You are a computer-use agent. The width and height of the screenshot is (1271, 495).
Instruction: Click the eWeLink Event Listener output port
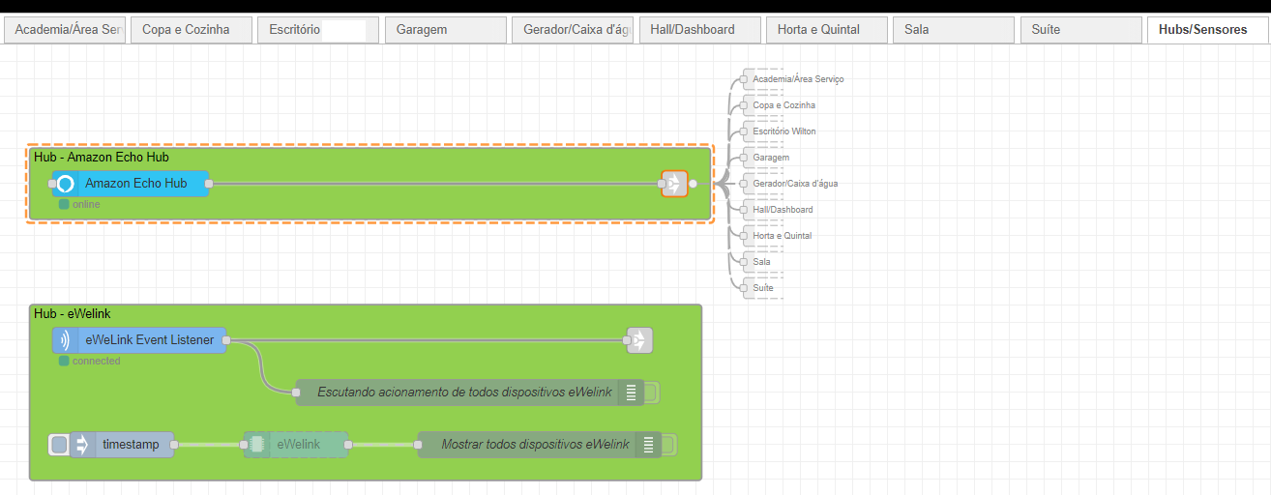point(227,340)
